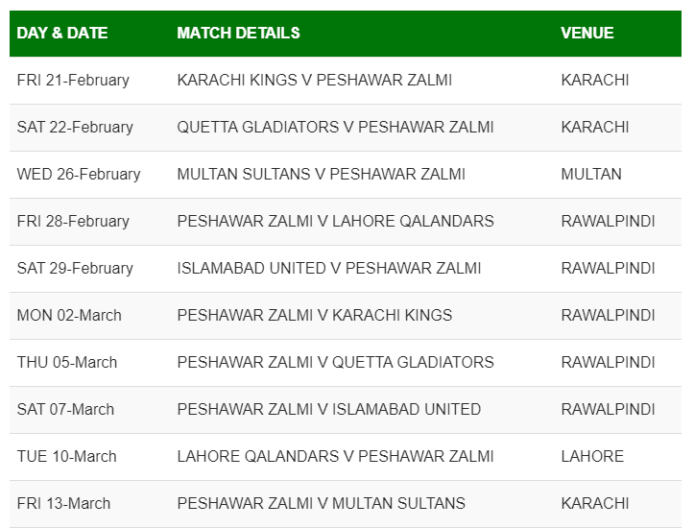Viewport: 694px width, 528px height.
Task: Select the SAT 22-February date cell
Action: pyautogui.click(x=75, y=127)
